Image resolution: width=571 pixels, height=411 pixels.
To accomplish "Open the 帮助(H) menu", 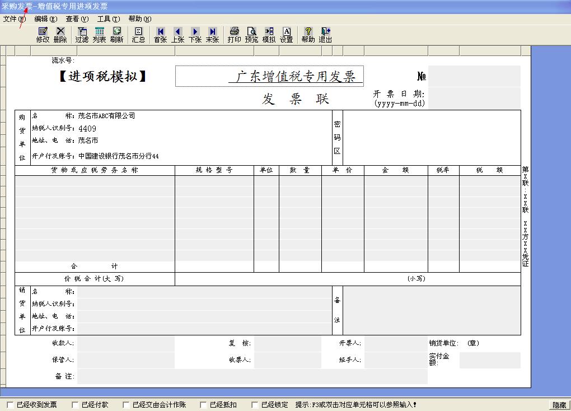I will [x=140, y=19].
